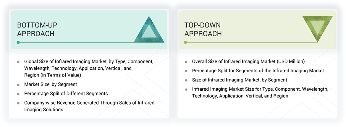Viewport: 346px width, 127px height.
Task: Click "Percentage Split of Different Segments" text
Action: [66, 94]
